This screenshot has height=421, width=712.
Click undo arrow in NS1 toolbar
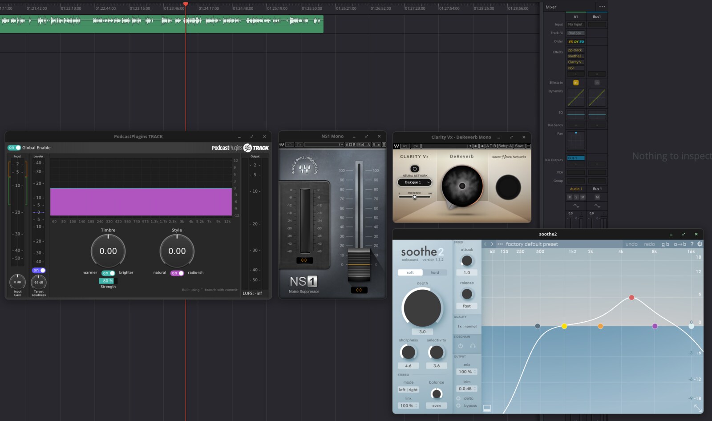tap(290, 145)
